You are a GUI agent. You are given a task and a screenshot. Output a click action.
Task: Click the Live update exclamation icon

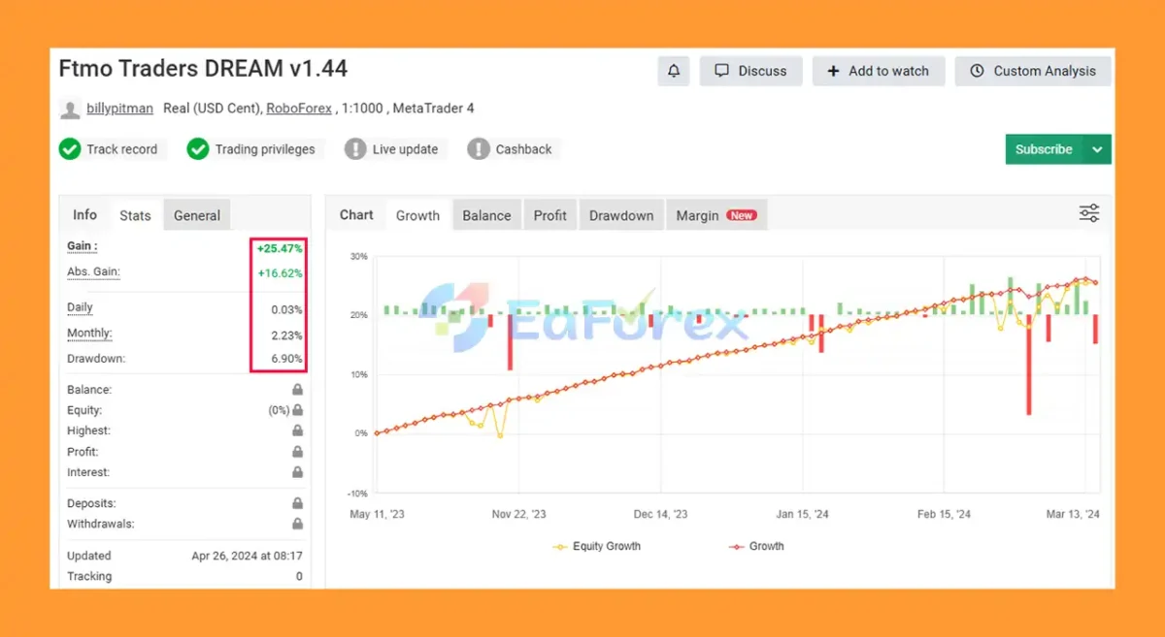[355, 149]
